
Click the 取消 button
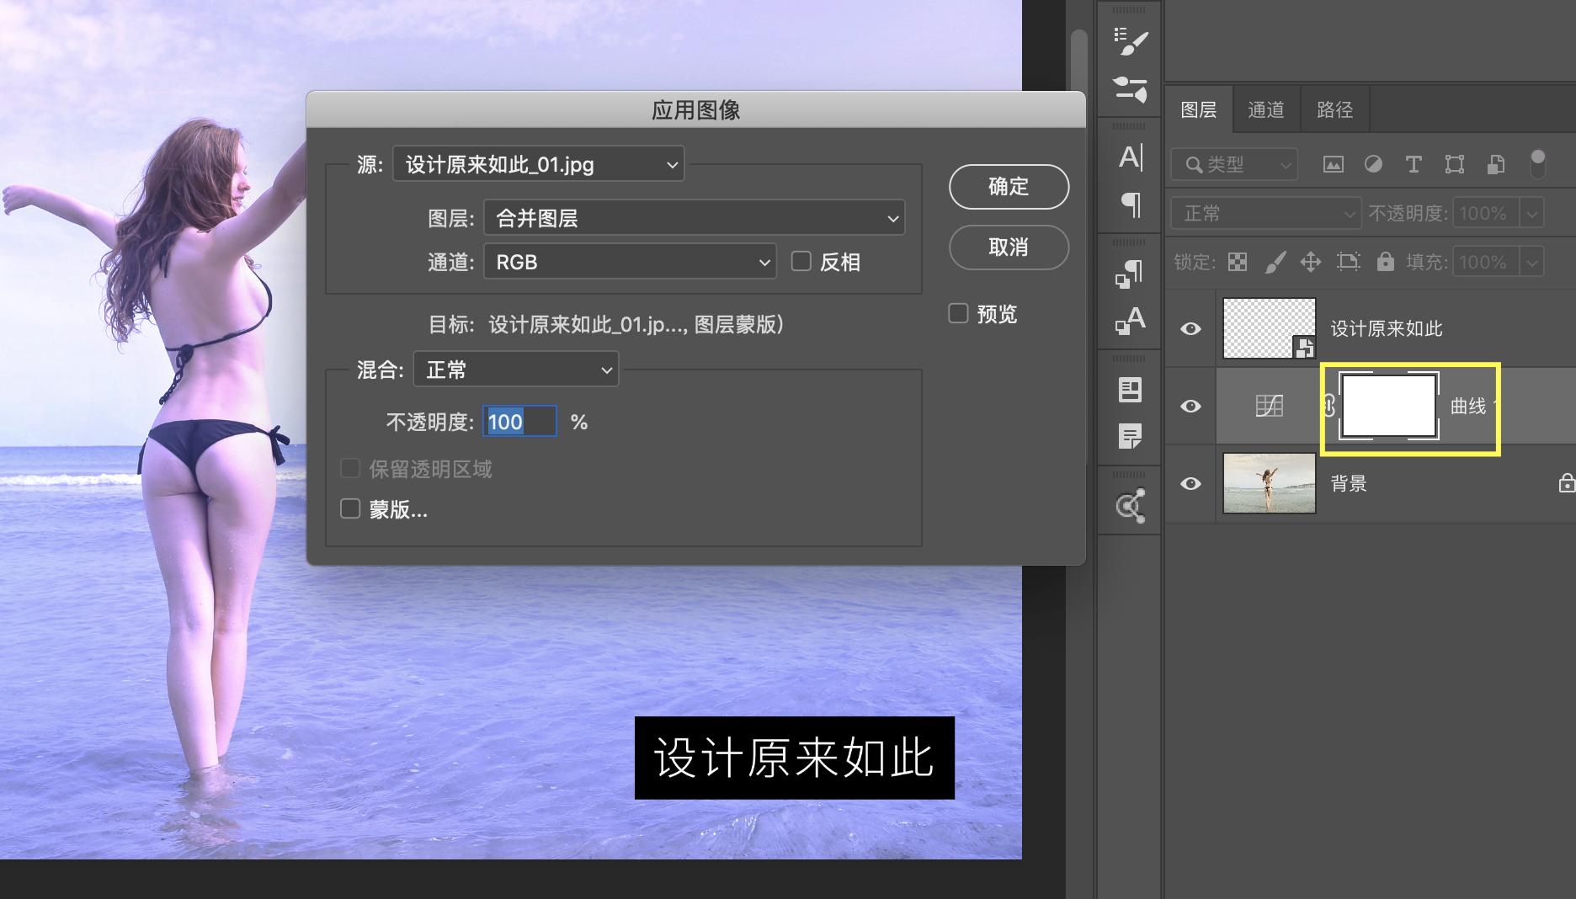(1008, 247)
